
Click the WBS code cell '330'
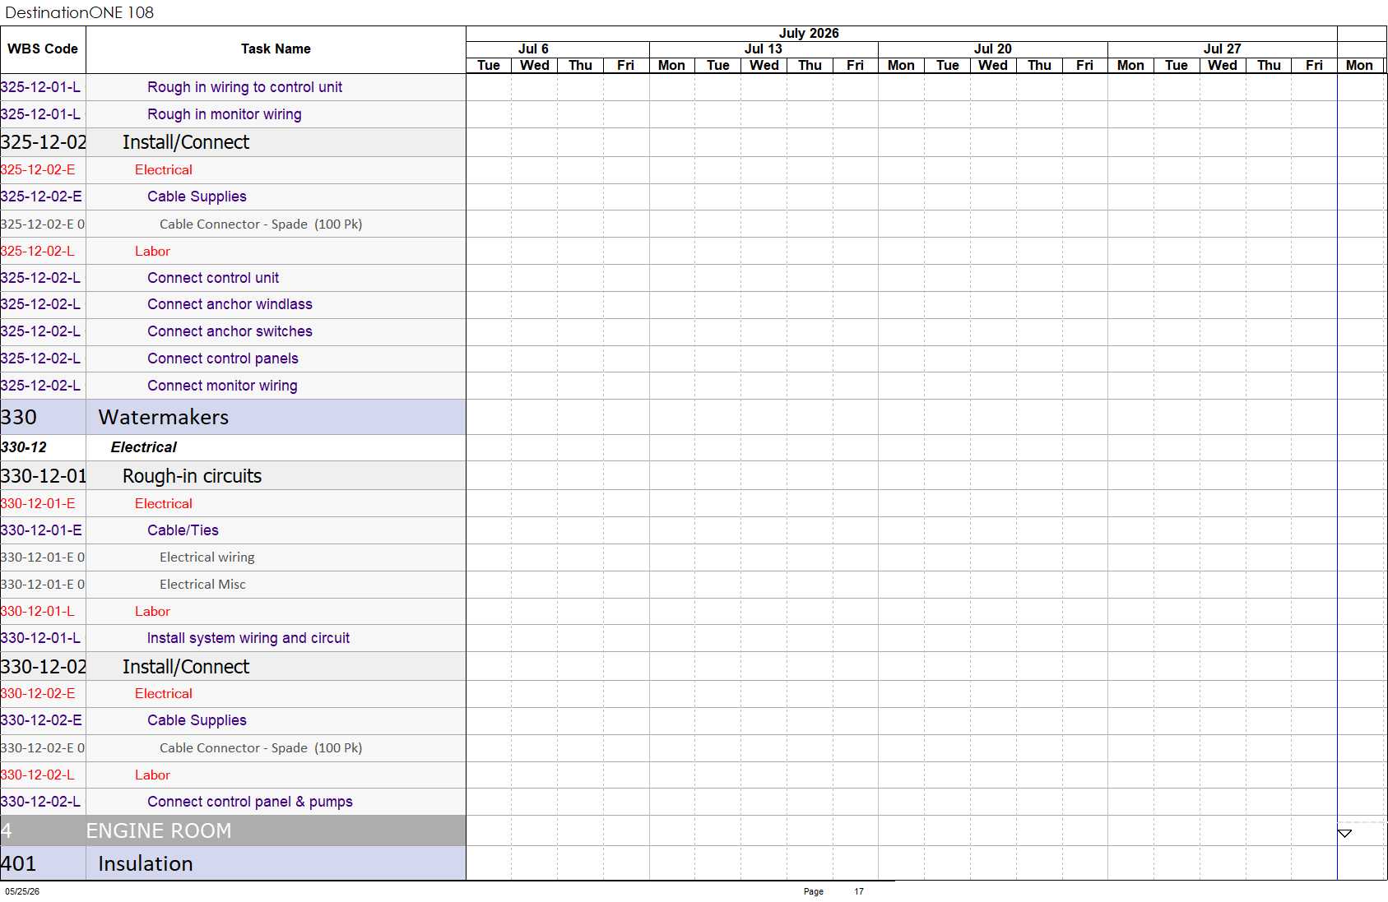click(x=43, y=417)
